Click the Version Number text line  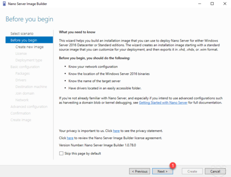pos(98,145)
